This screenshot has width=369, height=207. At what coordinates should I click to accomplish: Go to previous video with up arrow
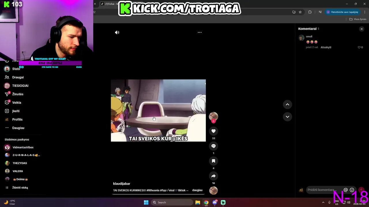[287, 105]
